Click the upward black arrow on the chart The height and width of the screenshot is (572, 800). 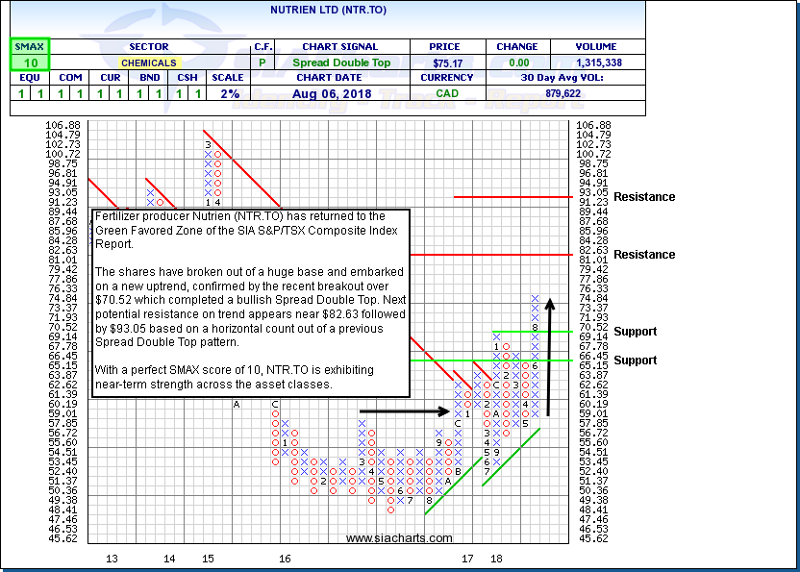(x=551, y=356)
